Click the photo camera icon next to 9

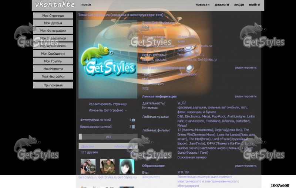133,120
